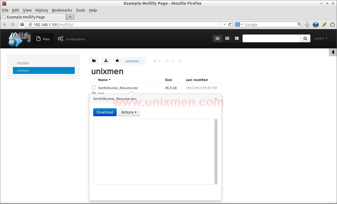Click the Senthilkumar_Resume.doc file name

pyautogui.click(x=118, y=88)
